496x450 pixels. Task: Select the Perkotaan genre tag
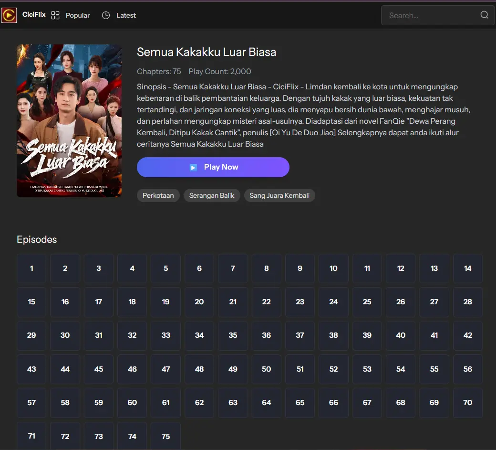[158, 195]
